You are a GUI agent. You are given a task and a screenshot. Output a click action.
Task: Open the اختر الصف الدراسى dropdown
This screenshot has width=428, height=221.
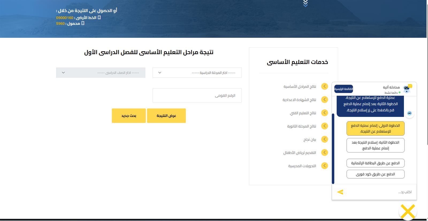pos(101,73)
